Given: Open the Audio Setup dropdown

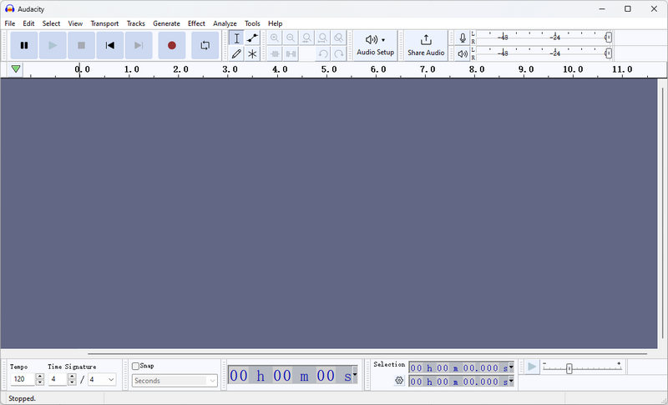Looking at the screenshot, I should (x=375, y=45).
